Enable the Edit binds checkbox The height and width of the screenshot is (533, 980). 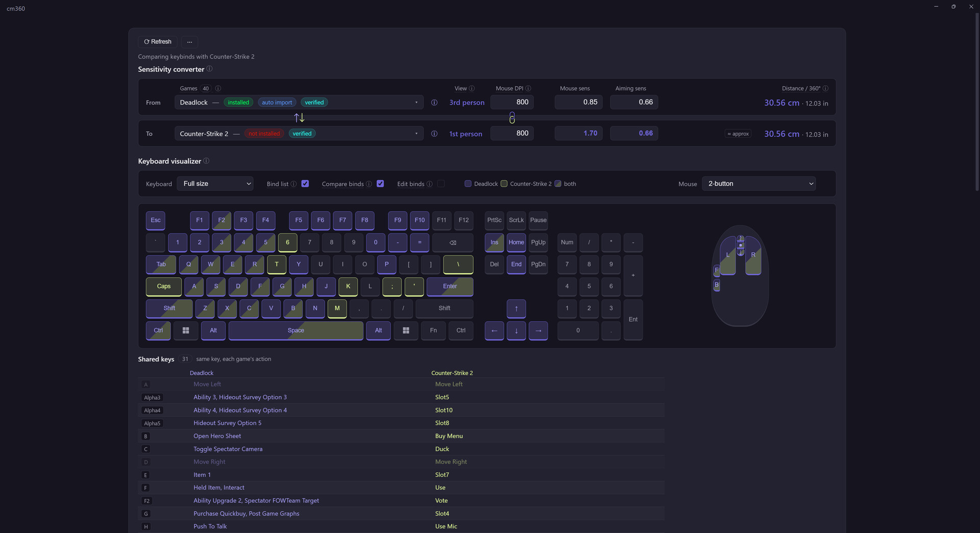441,184
